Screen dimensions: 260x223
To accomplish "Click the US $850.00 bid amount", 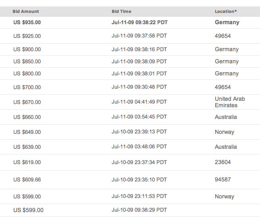I will coord(27,62).
